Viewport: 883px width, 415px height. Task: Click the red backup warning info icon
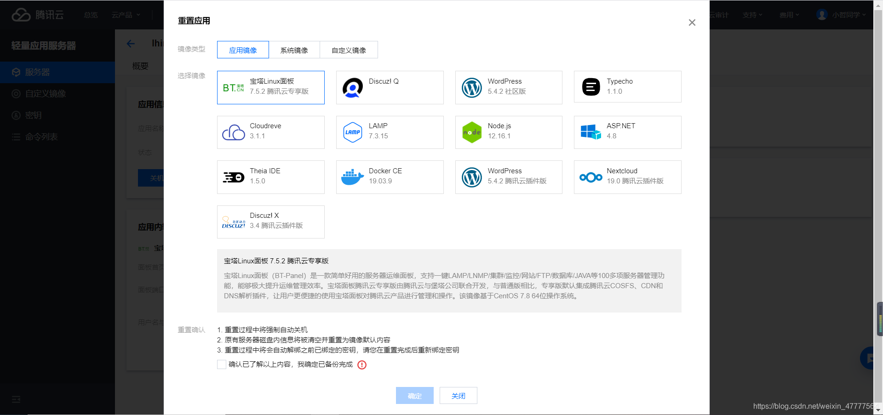click(x=362, y=365)
